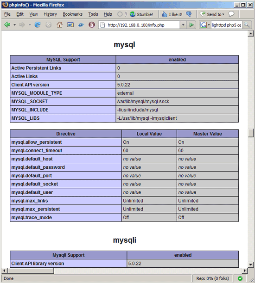
Task: Open the search engine selector dropdown
Action: [209, 25]
